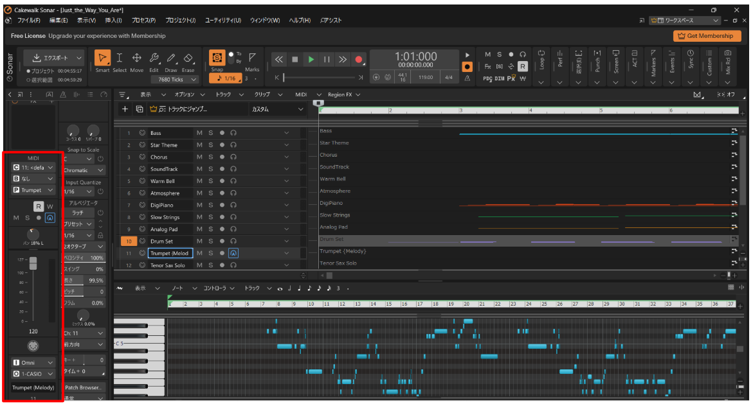
Task: Open the ヘルプ(H) menu
Action: tap(300, 21)
